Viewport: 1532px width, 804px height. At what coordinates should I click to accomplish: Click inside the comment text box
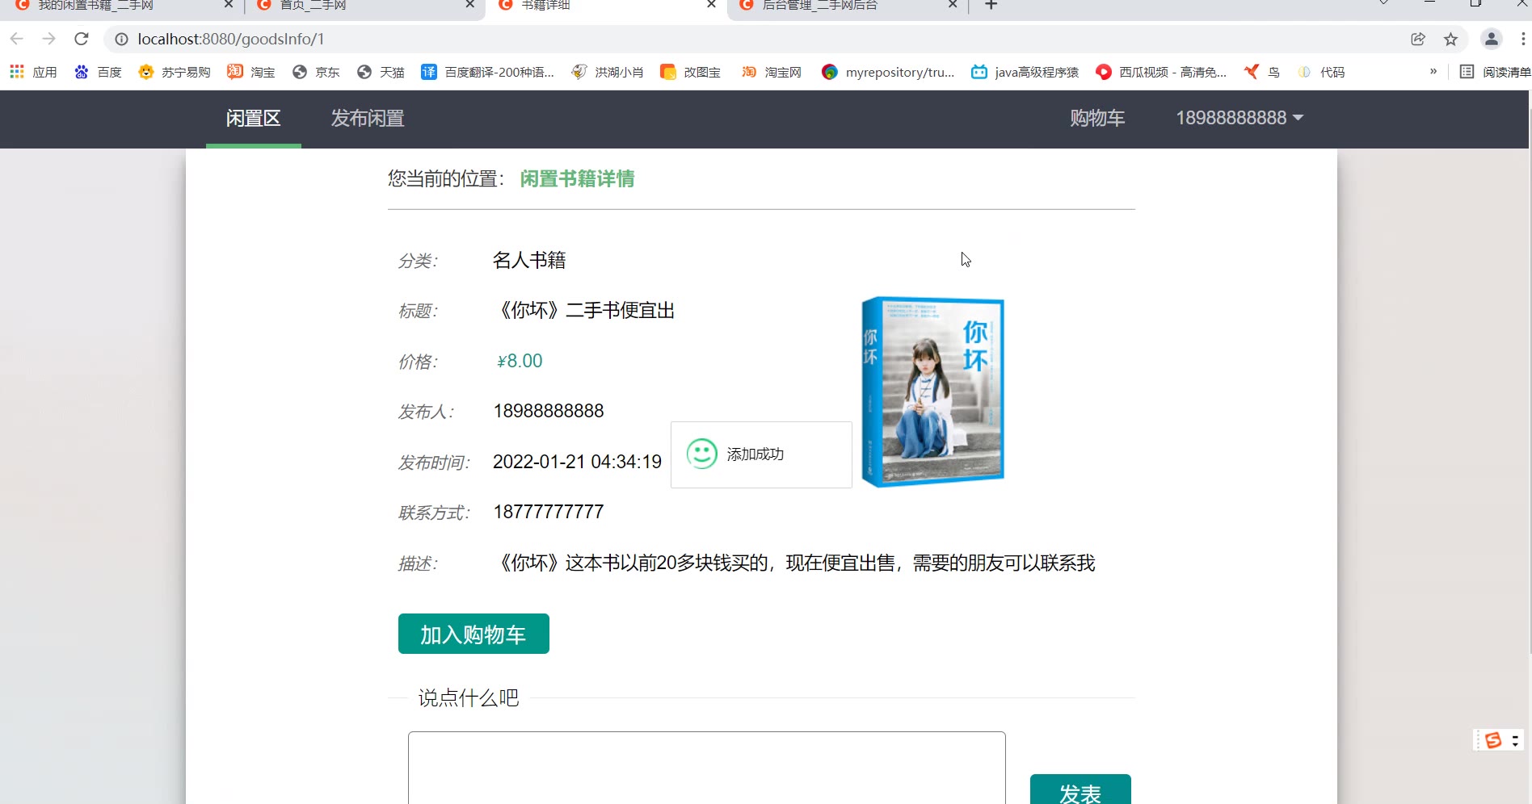click(x=707, y=768)
